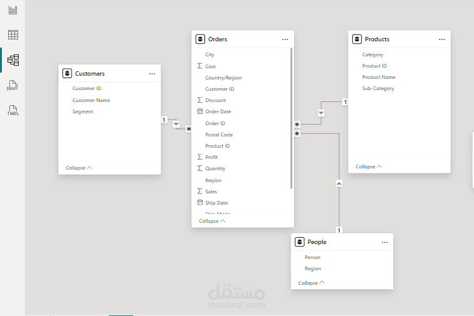Screen dimensions: 474x316
Task: Select the Model view icon
Action: click(x=13, y=60)
